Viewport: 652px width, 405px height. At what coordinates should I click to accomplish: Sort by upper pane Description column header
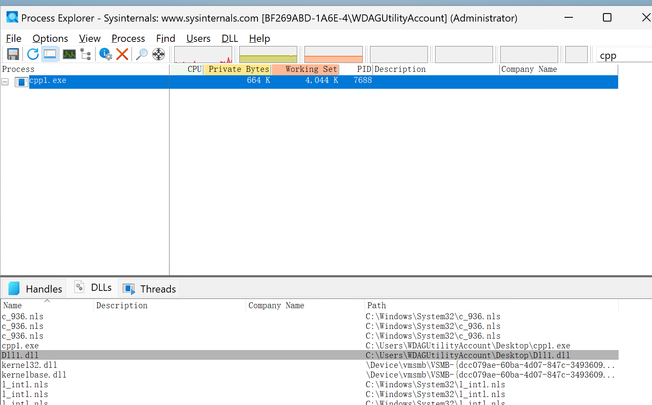[436, 69]
